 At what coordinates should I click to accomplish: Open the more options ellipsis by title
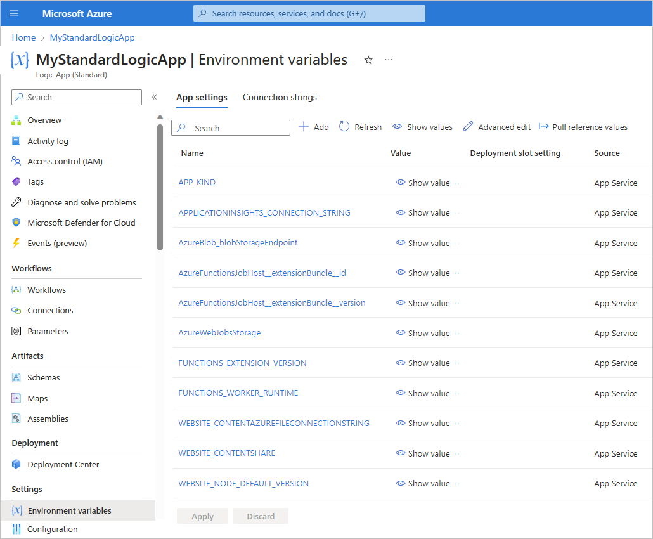[x=389, y=60]
